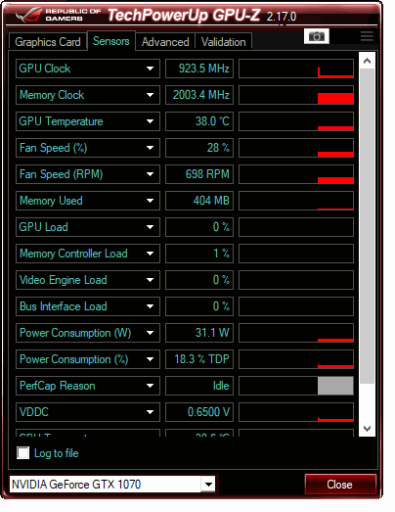
Task: Switch to the Graphics Card tab
Action: pyautogui.click(x=48, y=42)
